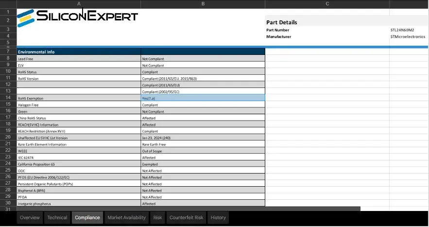This screenshot has height=227, width=429.
Task: Open the Market Availability sheet tab
Action: coord(126,218)
